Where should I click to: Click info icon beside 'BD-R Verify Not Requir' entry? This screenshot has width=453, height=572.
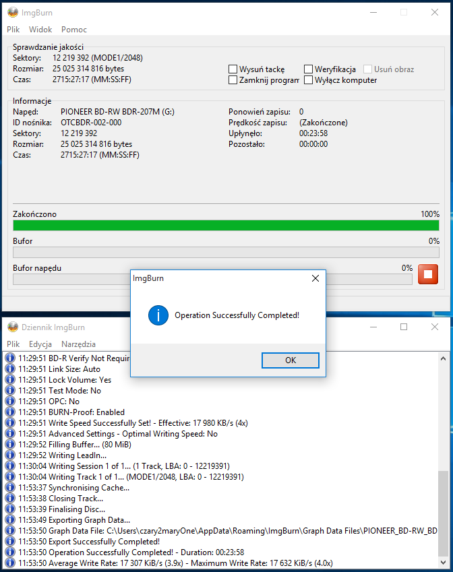[x=10, y=358]
